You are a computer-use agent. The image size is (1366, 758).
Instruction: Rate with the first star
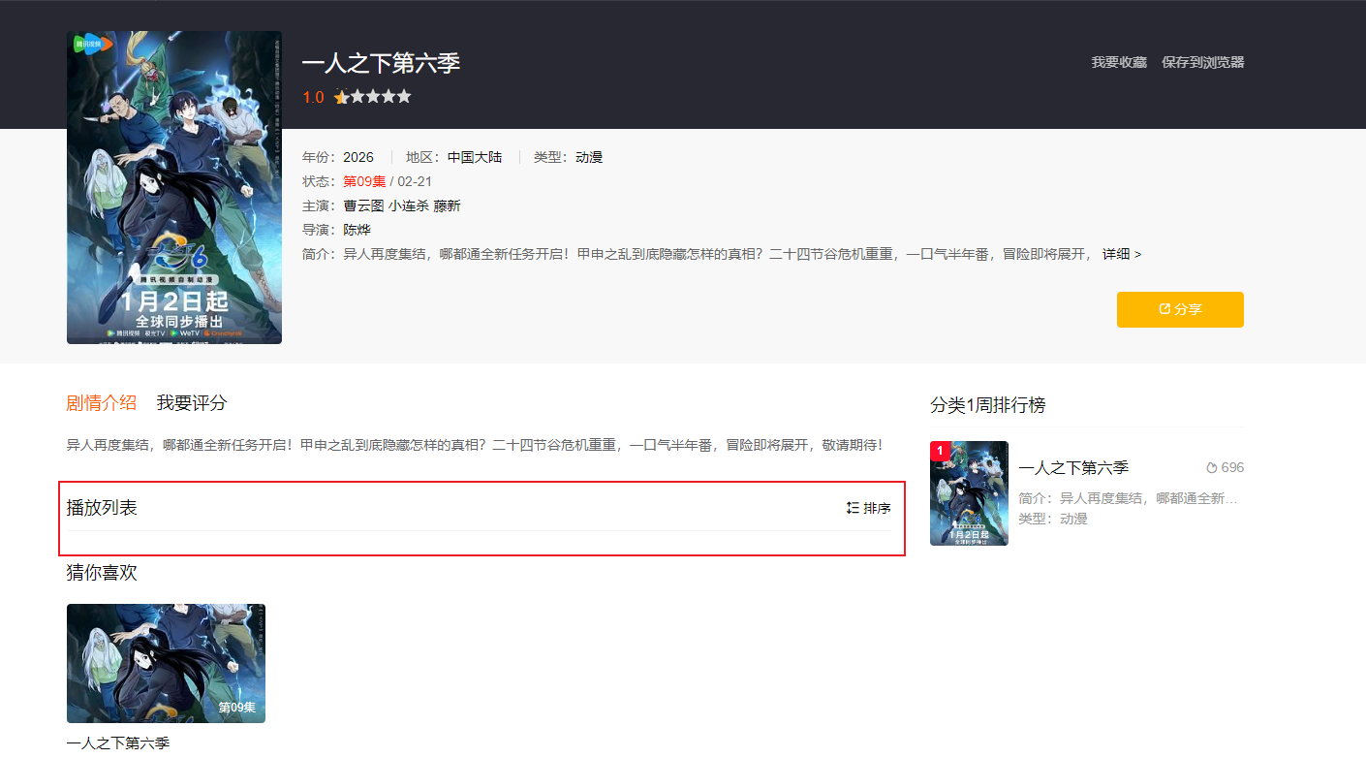(x=341, y=97)
